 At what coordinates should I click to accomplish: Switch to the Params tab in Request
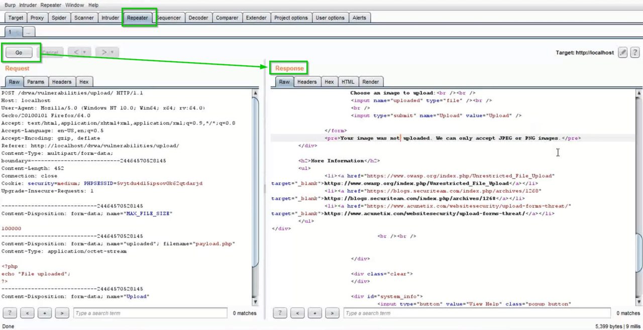tap(36, 81)
